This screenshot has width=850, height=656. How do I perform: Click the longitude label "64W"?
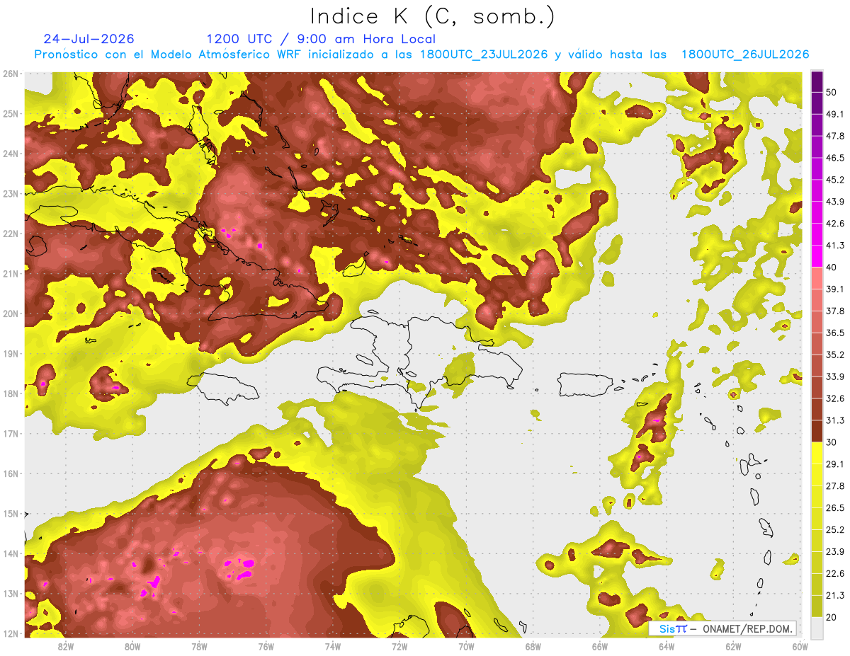tap(666, 647)
